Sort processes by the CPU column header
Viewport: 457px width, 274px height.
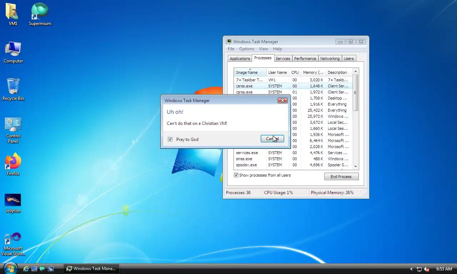coord(295,72)
